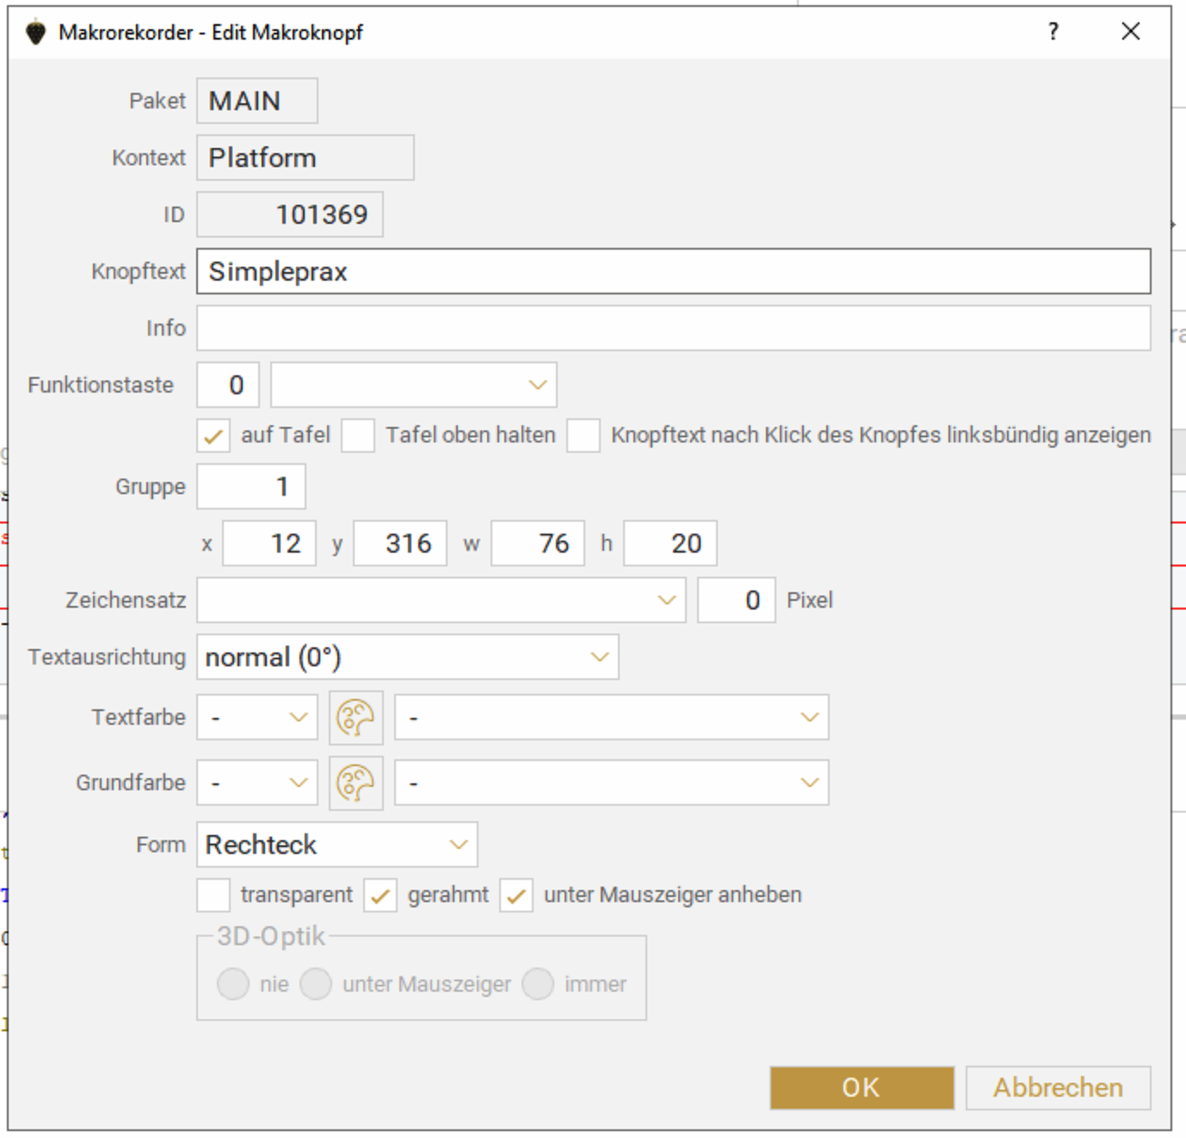
Task: Open the Form 'Rechteck' dropdown
Action: tap(337, 844)
